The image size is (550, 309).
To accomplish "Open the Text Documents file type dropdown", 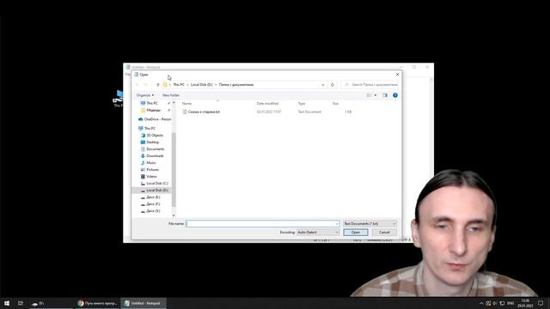I will point(370,223).
